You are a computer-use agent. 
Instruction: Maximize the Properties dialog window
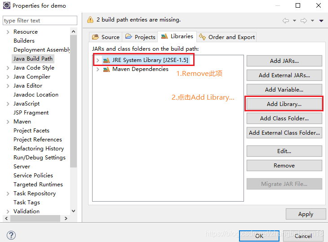(x=297, y=5)
